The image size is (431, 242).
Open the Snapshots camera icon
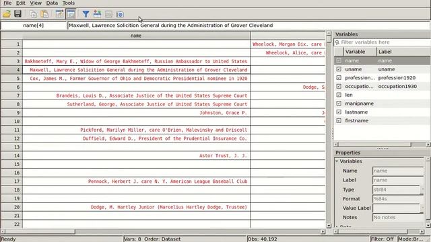click(x=120, y=13)
